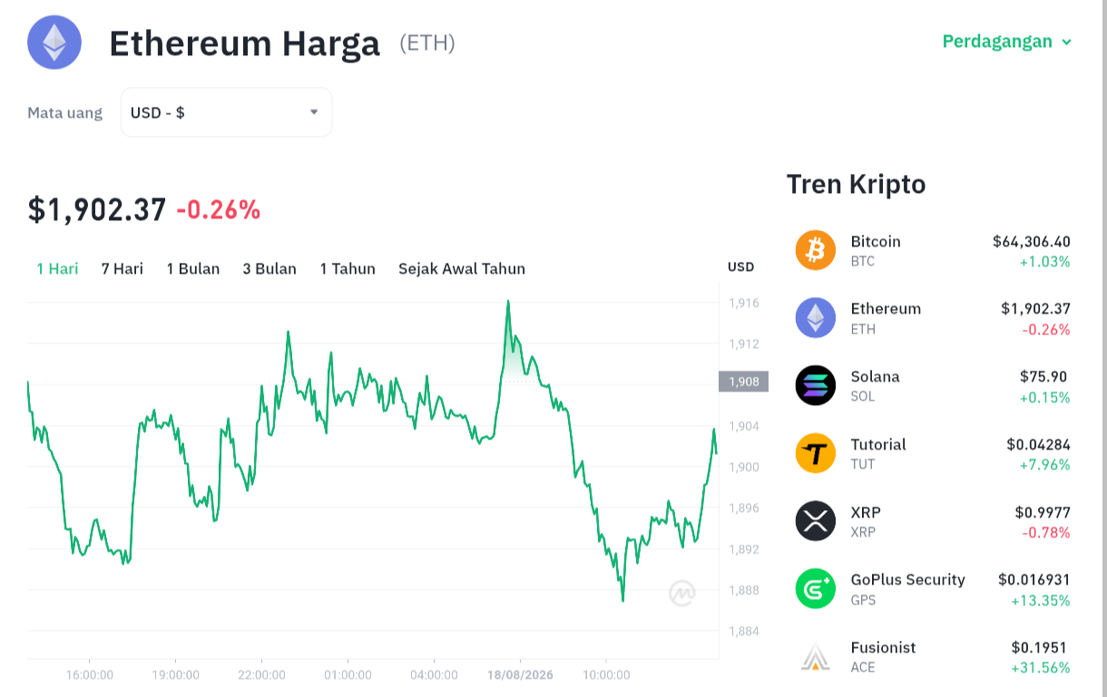Click the GoPlus Security green icon
This screenshot has width=1107, height=697.
(x=816, y=588)
